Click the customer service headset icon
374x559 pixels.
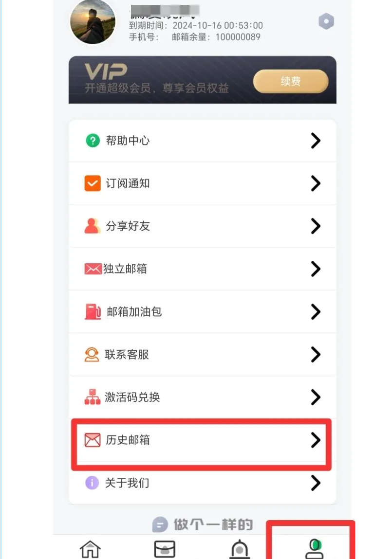[92, 354]
